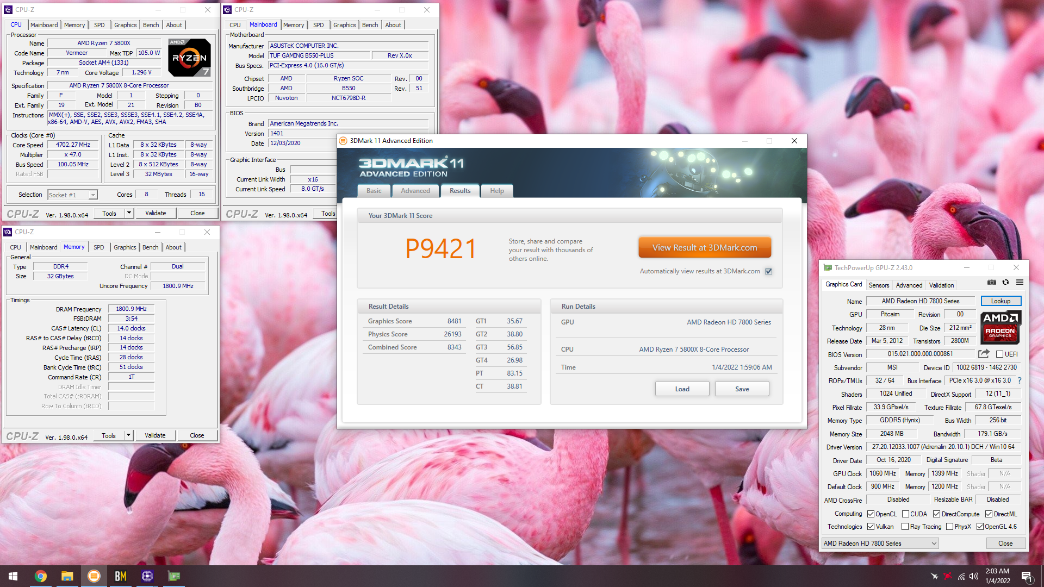Toggle DirectML checkbox

point(989,514)
